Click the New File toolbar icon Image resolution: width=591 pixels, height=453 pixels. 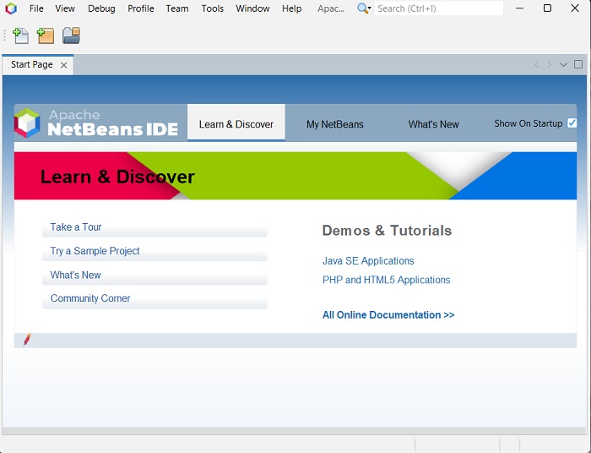21,35
